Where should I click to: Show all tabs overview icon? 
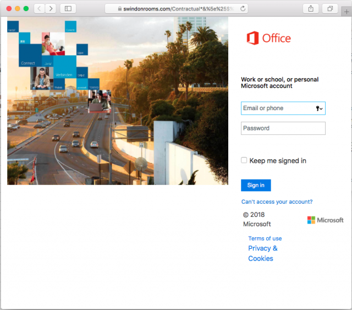pyautogui.click(x=330, y=9)
